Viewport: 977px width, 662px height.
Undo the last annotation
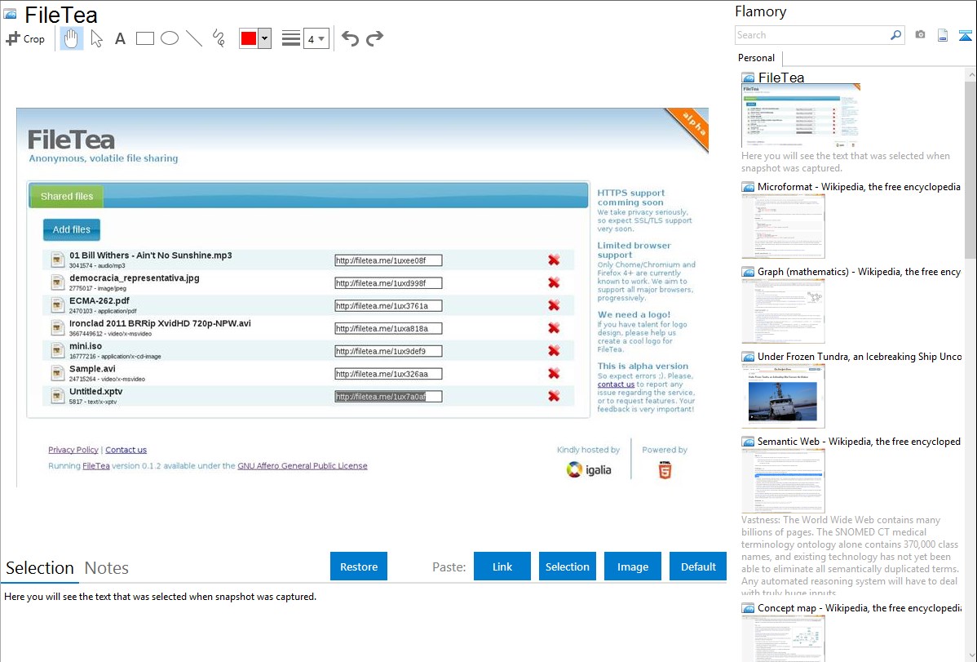coord(350,38)
